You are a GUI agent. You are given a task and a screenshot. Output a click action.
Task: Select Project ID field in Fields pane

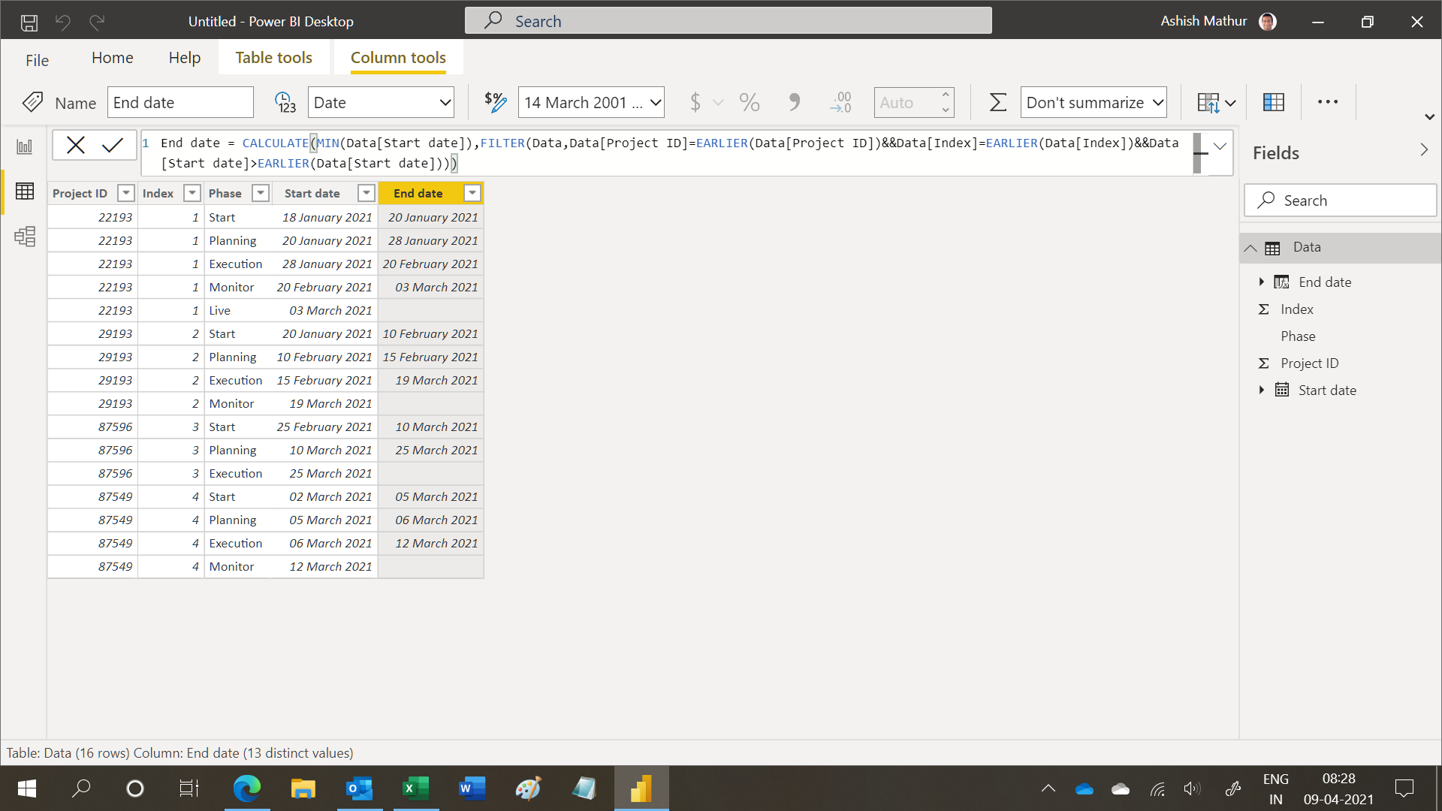[1310, 363]
